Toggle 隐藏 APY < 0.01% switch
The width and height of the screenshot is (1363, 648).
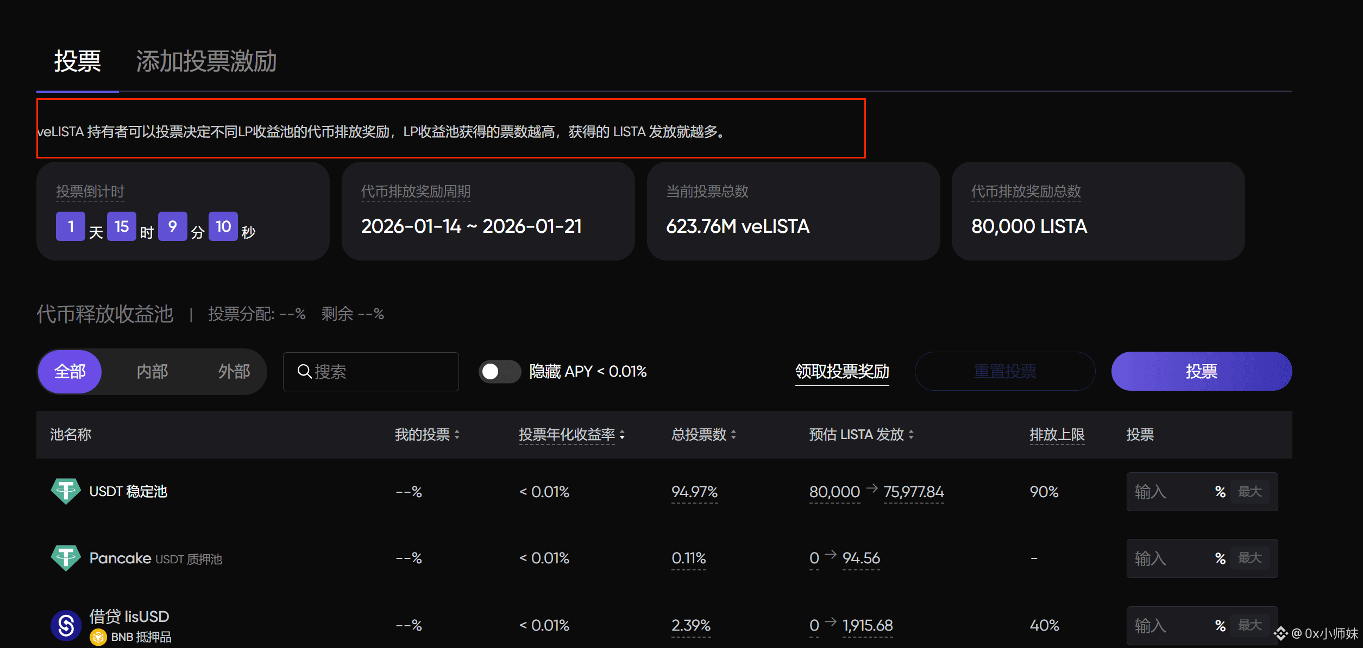(x=499, y=372)
